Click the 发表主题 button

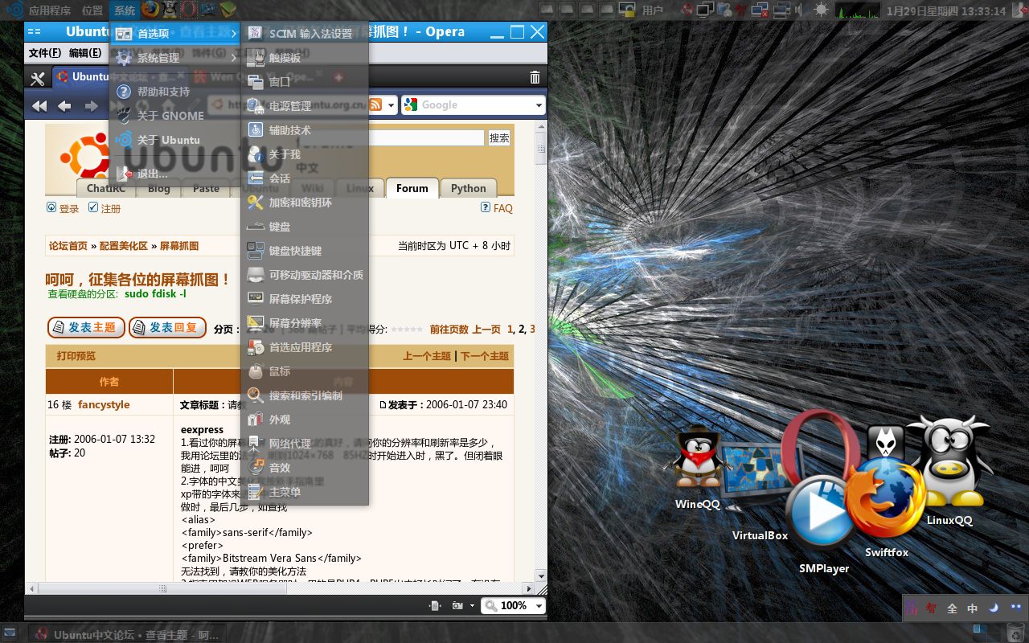[x=87, y=328]
